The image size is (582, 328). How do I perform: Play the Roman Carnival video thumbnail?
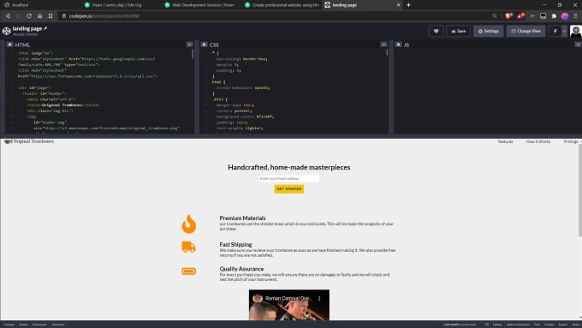point(288,306)
